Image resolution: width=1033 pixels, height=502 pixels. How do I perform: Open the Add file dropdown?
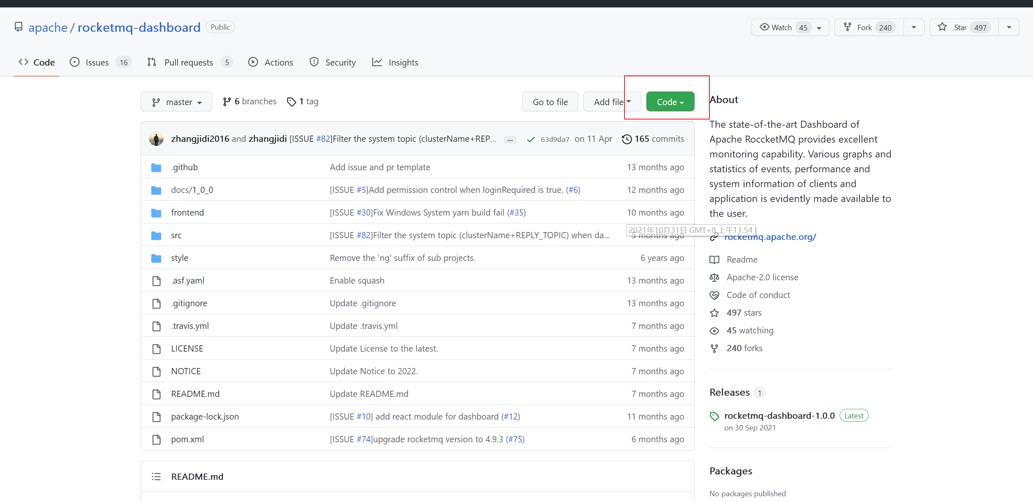612,102
